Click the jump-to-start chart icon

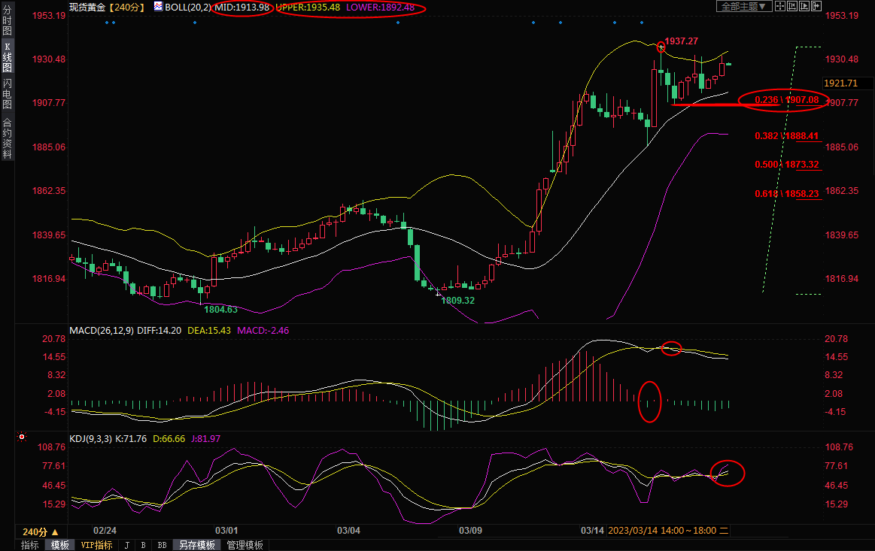coord(791,6)
